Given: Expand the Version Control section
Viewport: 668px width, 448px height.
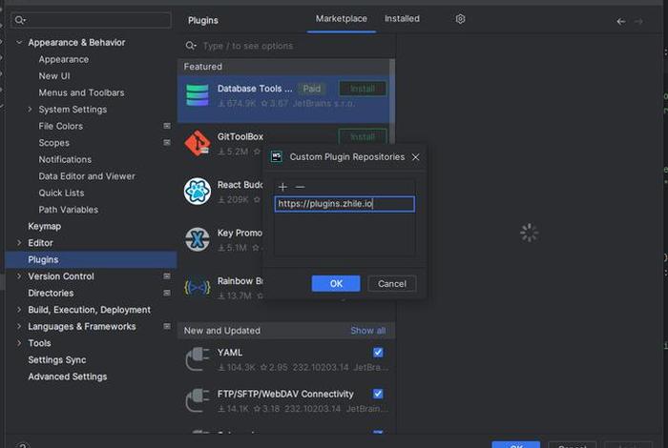Looking at the screenshot, I should (x=19, y=276).
